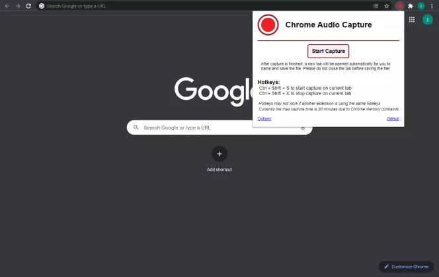
Task: Click the magnifier icon in search box
Action: point(136,128)
